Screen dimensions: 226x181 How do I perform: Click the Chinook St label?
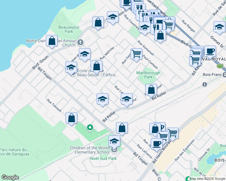point(204,155)
